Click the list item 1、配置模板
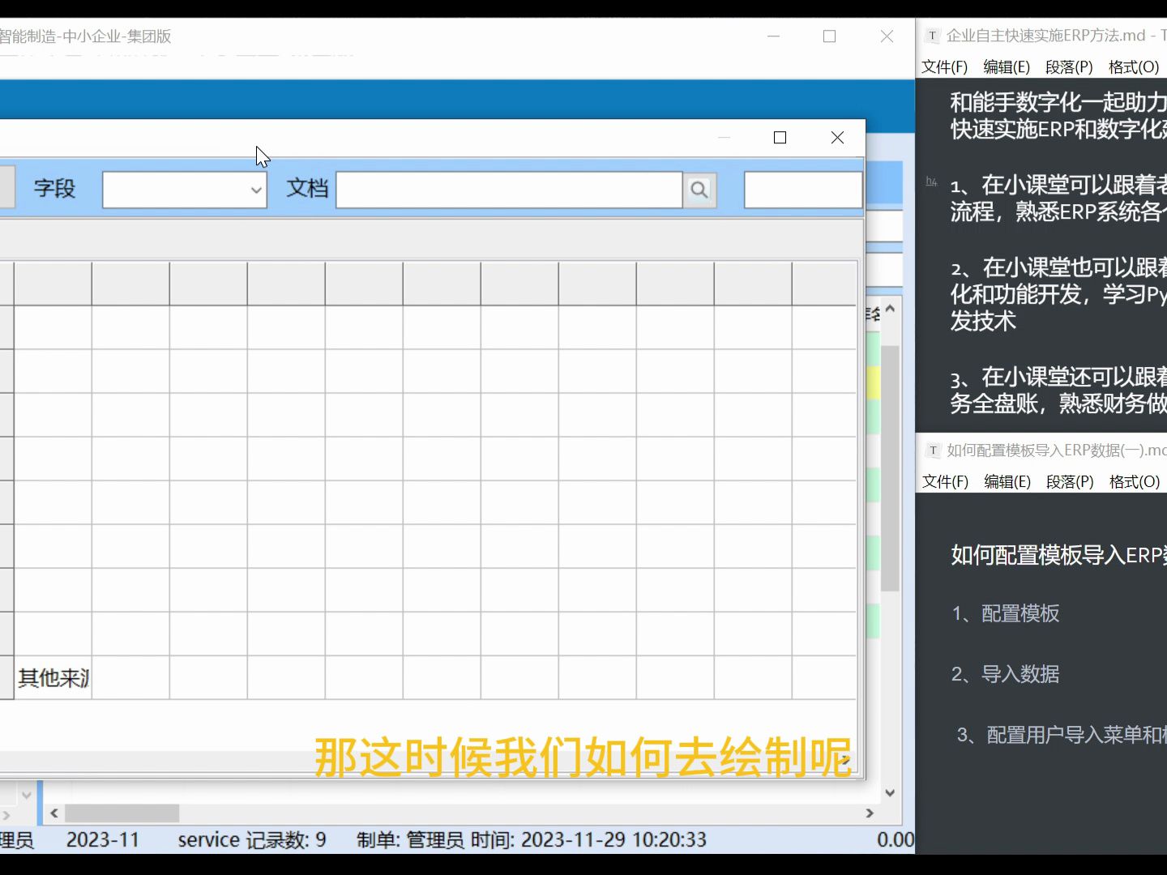The height and width of the screenshot is (875, 1167). click(1004, 614)
